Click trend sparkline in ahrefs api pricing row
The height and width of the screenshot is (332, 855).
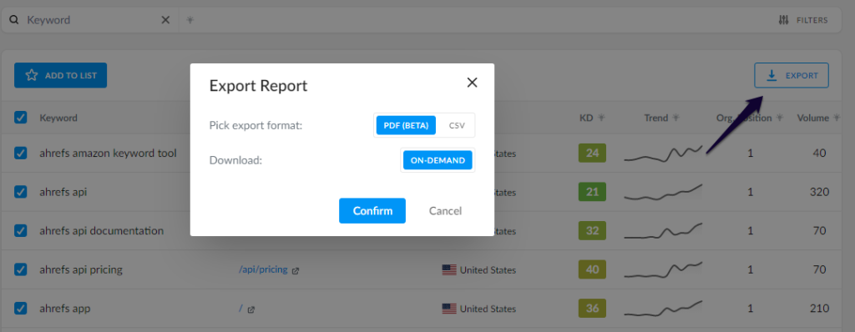(x=663, y=269)
